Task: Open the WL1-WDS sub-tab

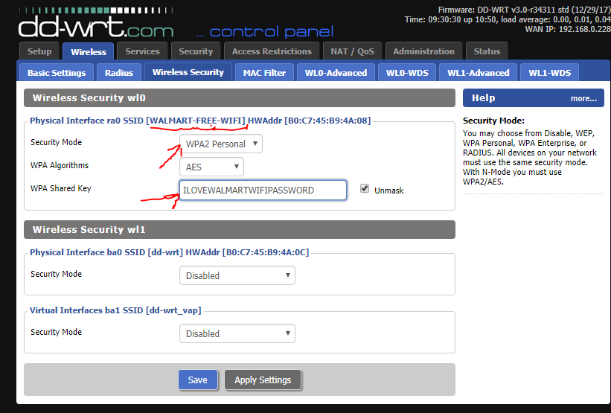Action: (549, 72)
